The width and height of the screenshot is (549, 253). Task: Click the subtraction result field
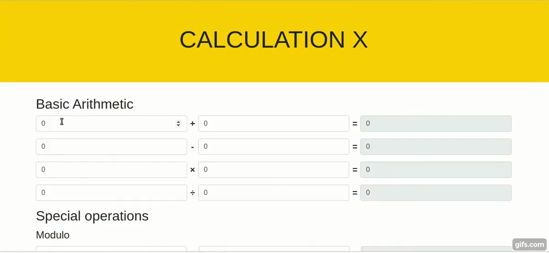tap(436, 147)
